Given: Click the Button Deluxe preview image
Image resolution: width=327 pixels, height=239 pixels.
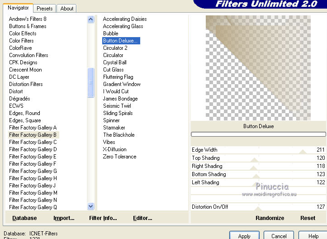Looking at the screenshot, I should [x=258, y=68].
